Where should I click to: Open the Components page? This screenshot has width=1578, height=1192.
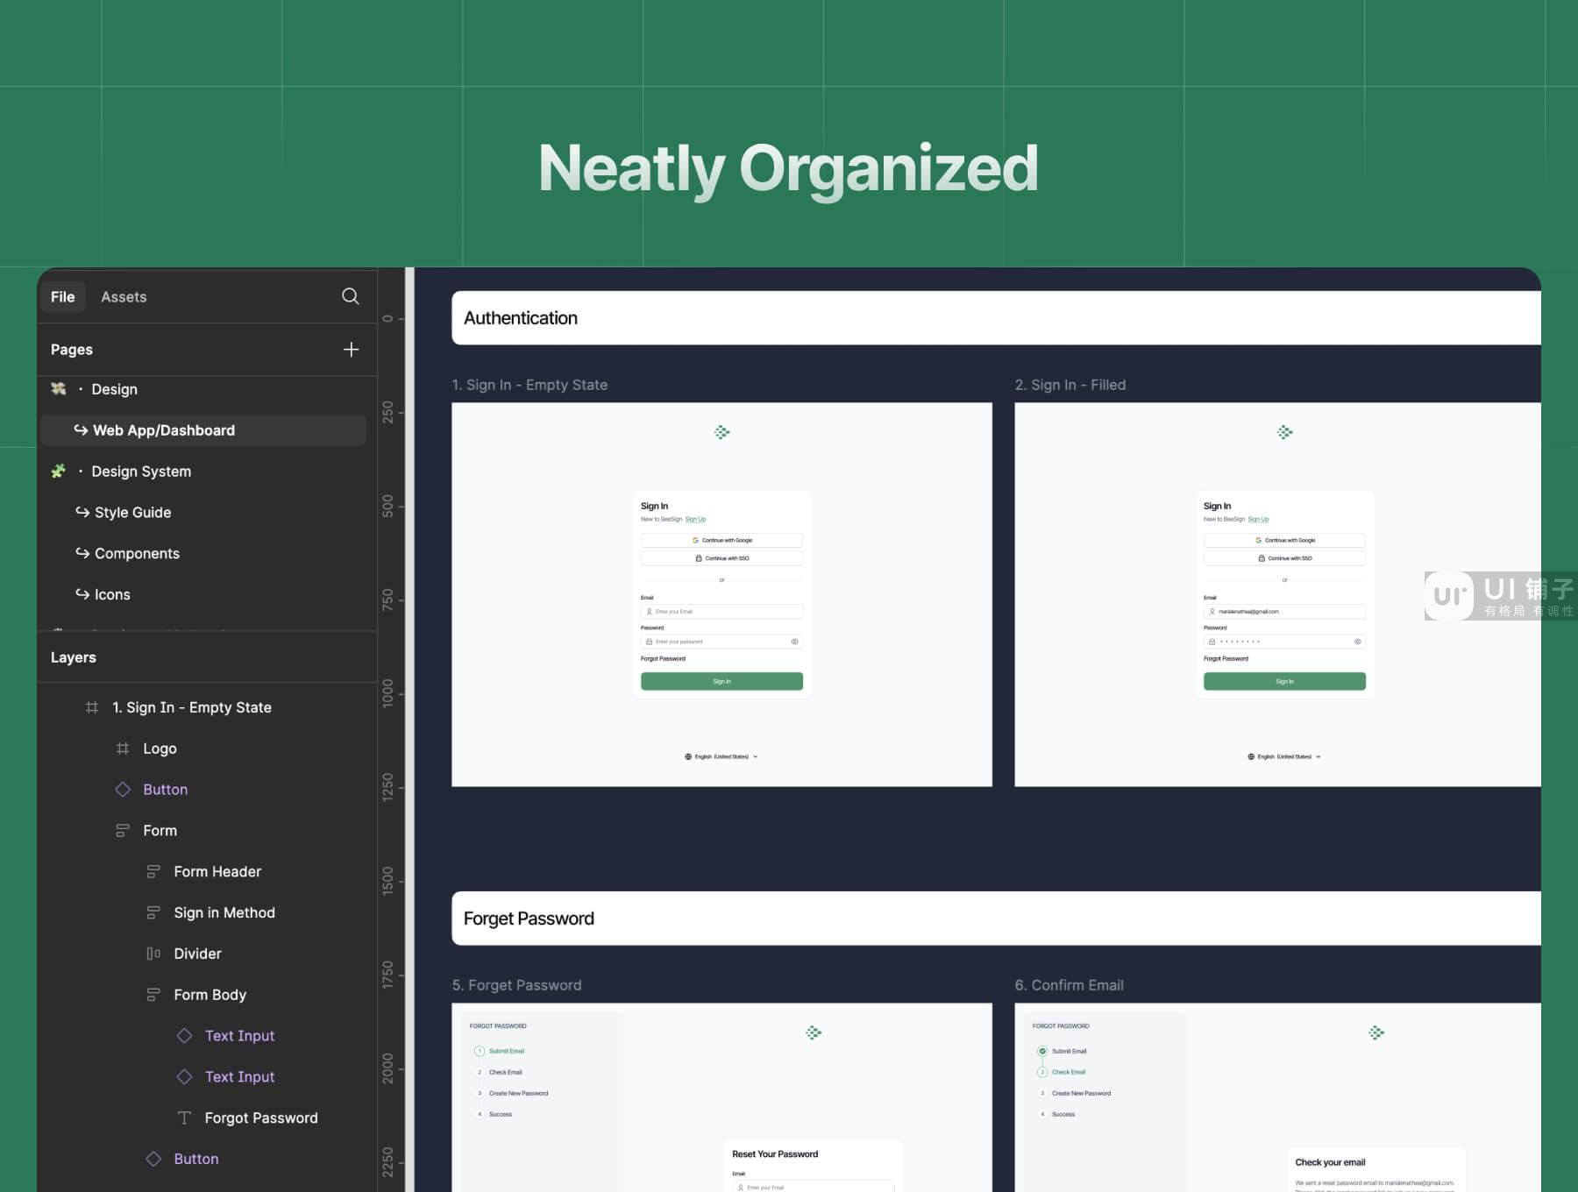pyautogui.click(x=137, y=554)
